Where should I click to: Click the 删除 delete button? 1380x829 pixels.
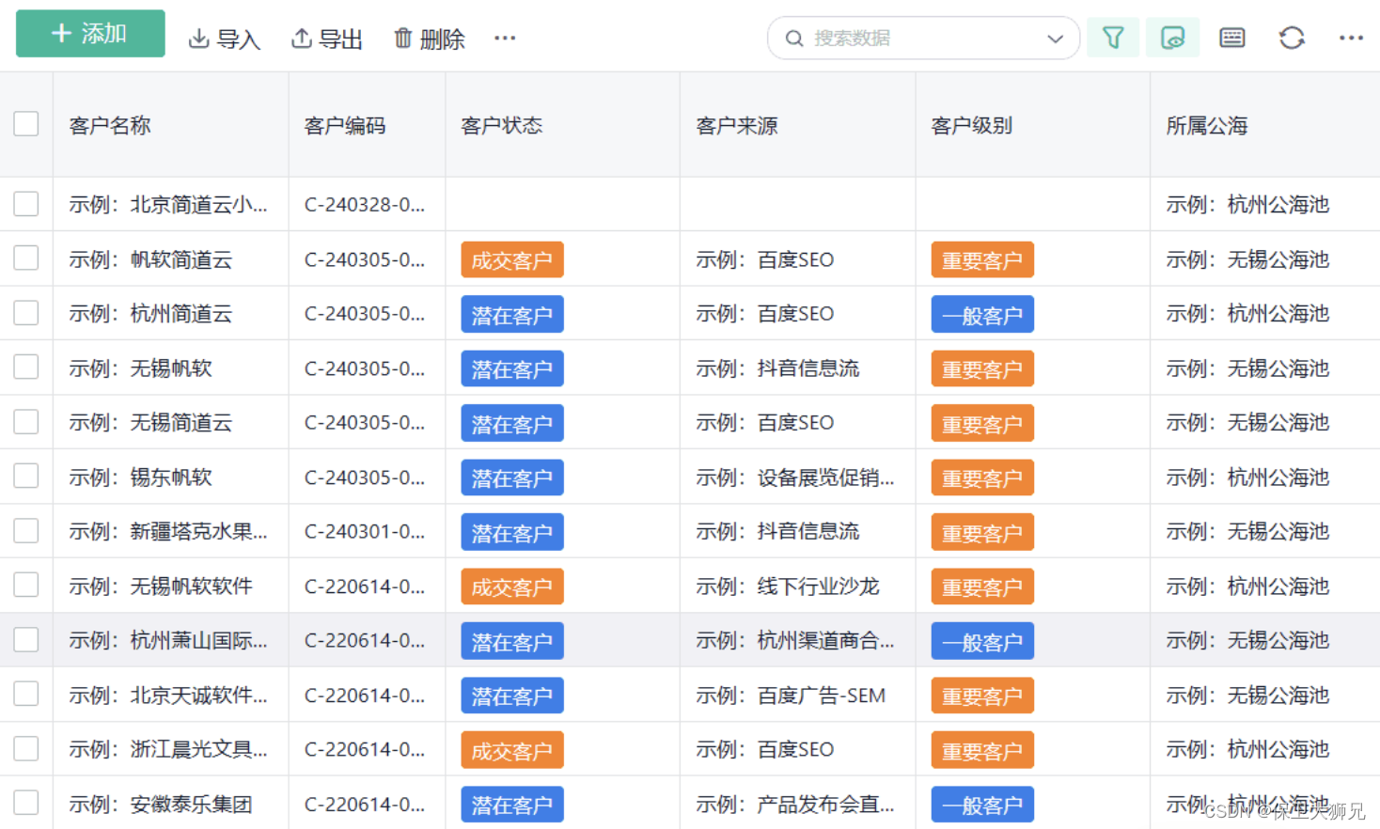430,39
